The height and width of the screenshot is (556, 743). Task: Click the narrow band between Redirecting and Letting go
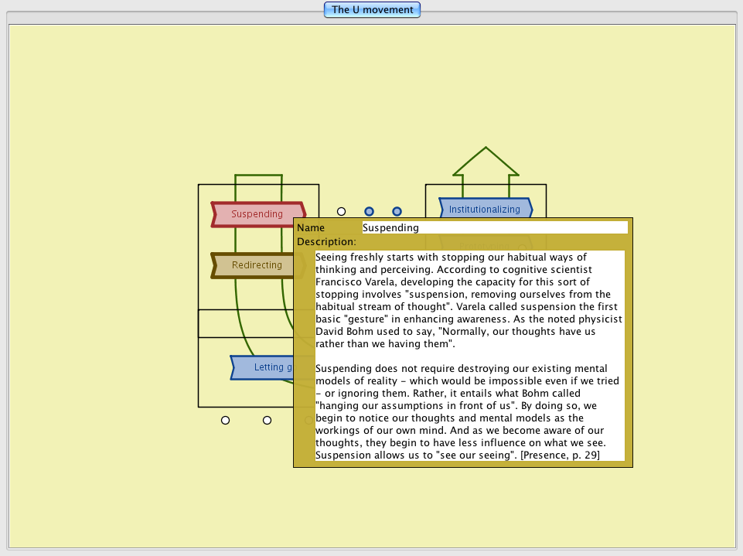246,323
